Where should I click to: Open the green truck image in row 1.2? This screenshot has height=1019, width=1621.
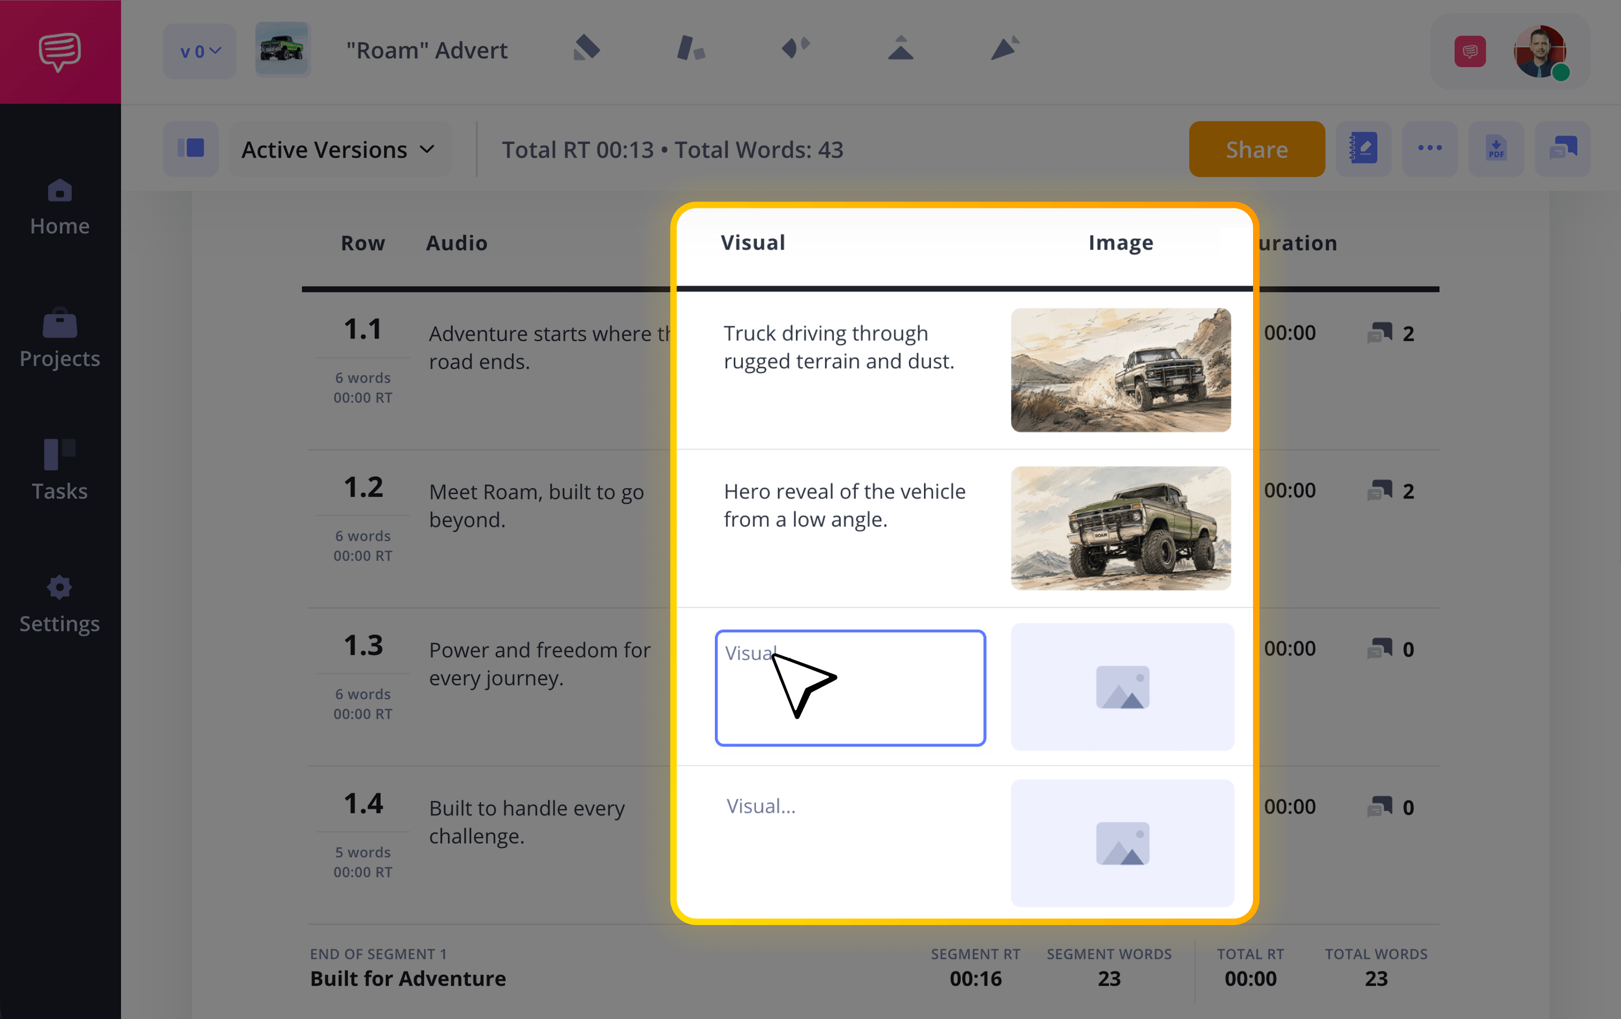[1121, 528]
